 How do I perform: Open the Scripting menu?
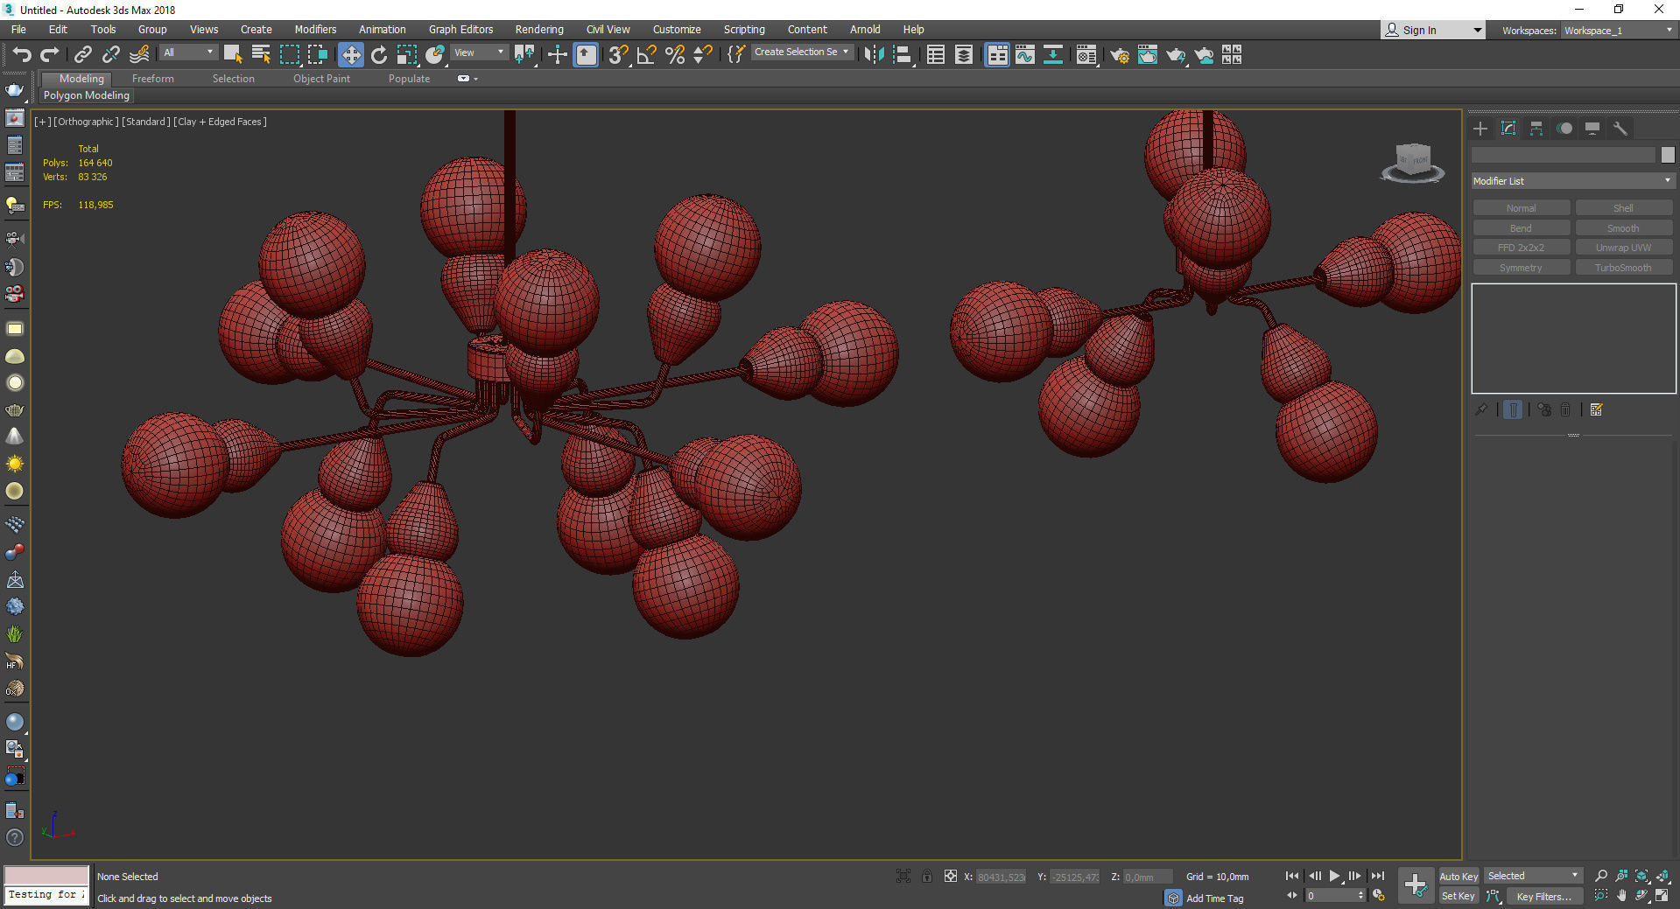[x=744, y=29]
